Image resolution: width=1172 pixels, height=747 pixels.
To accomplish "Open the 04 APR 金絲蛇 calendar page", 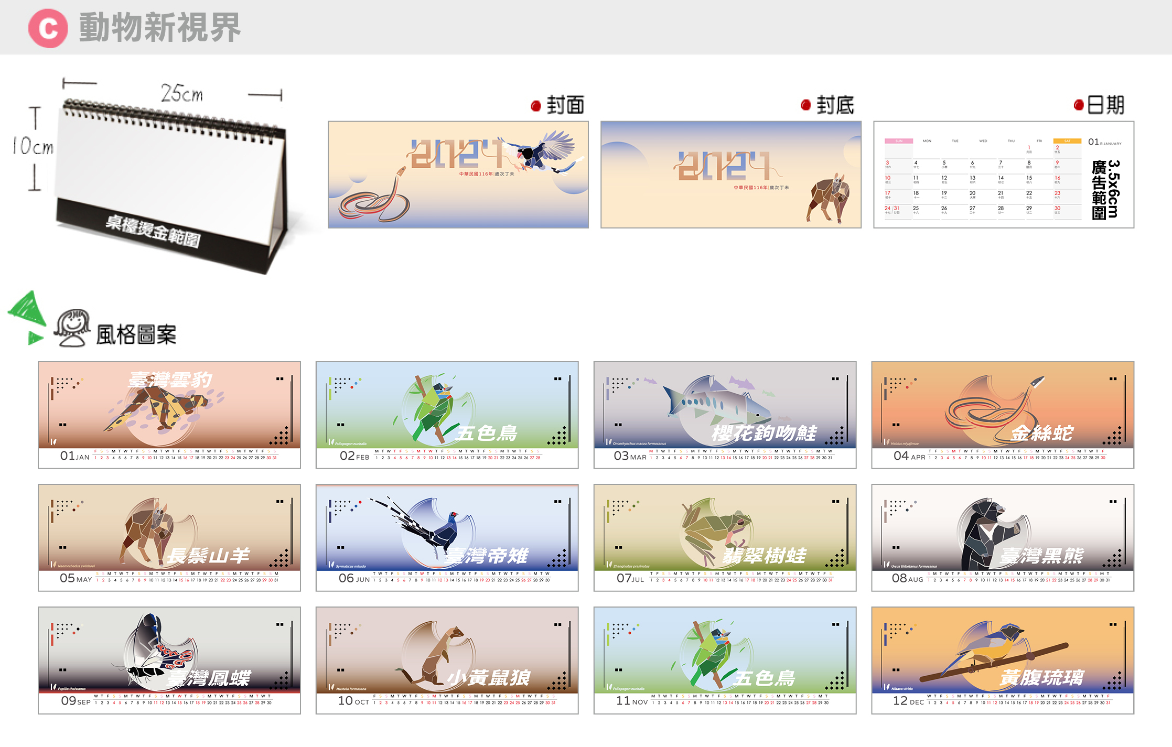I will [1003, 415].
